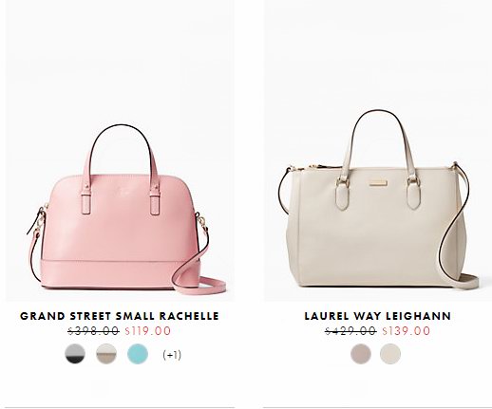Click the $139.00 sale price

[407, 331]
